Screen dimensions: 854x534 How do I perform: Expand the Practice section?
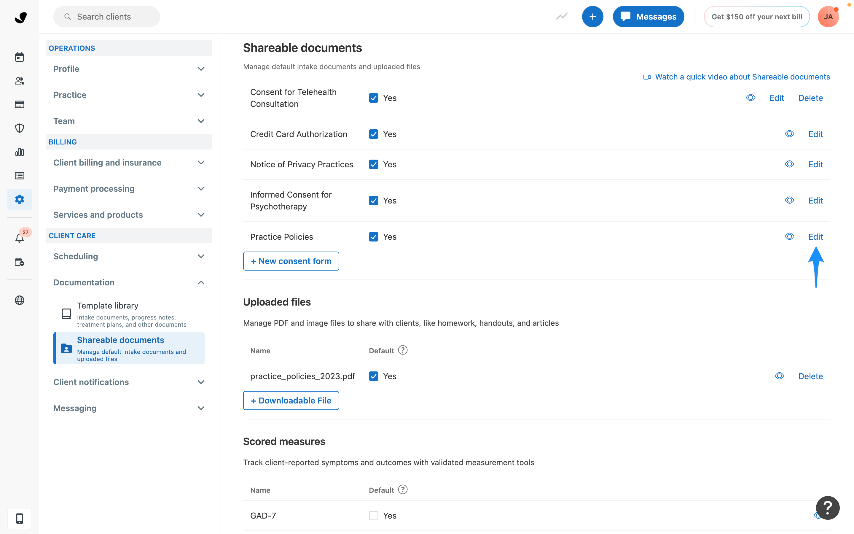tap(129, 95)
